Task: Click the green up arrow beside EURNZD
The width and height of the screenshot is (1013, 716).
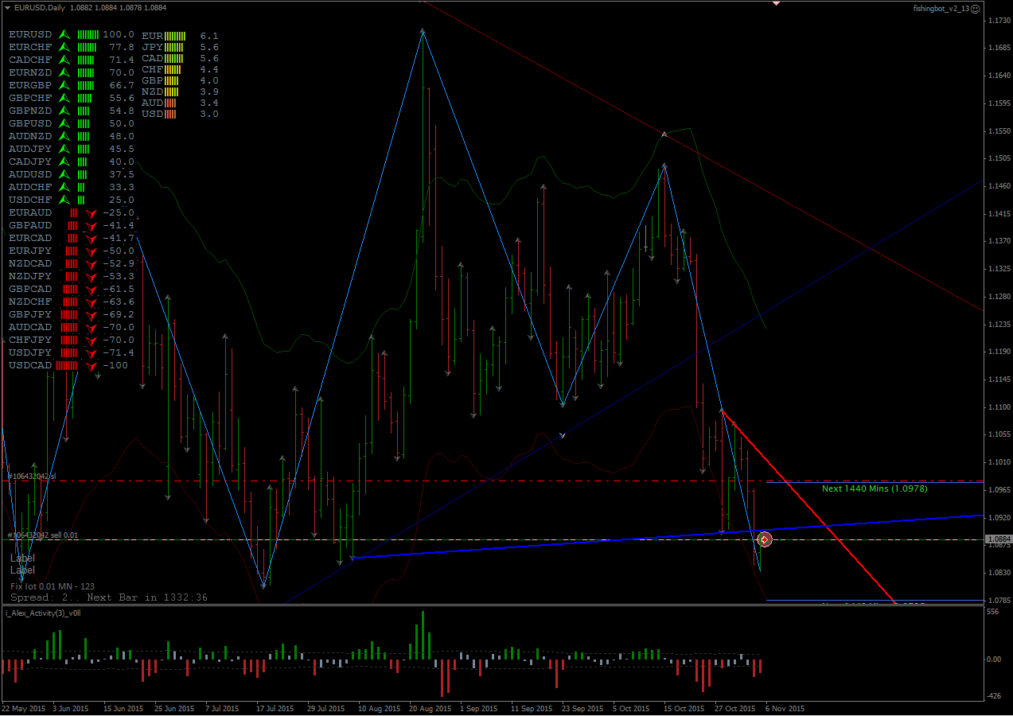Action: point(65,73)
